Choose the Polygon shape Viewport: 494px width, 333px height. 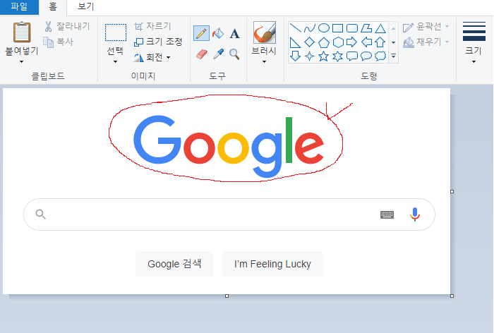coord(366,28)
